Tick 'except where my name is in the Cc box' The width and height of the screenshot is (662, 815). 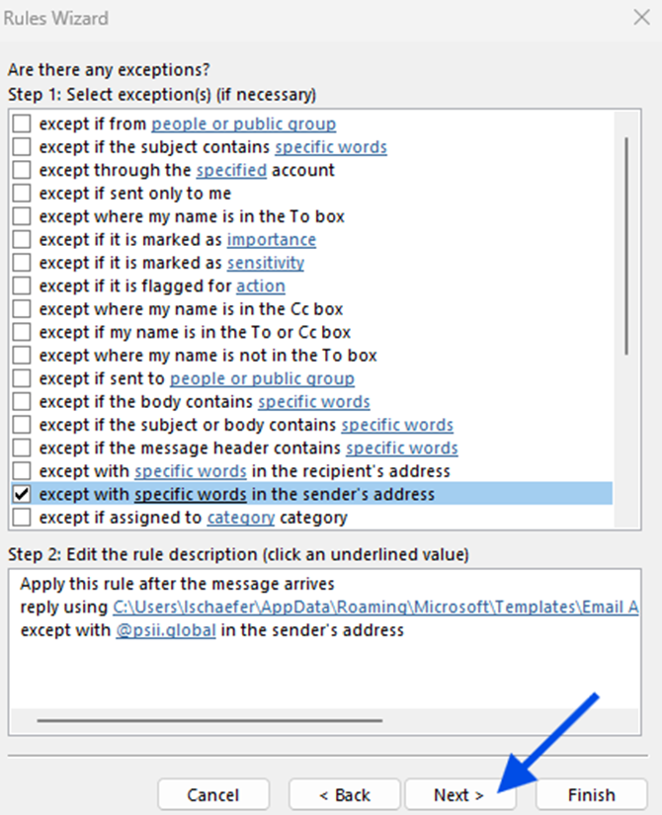coord(22,309)
